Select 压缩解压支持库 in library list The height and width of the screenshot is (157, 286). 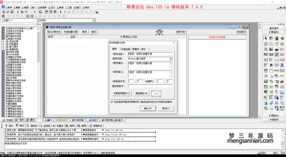tap(13, 57)
